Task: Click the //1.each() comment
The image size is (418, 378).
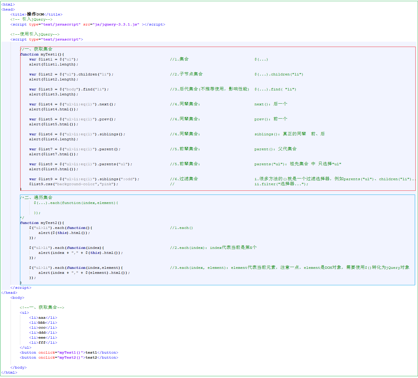Action: coord(181,228)
